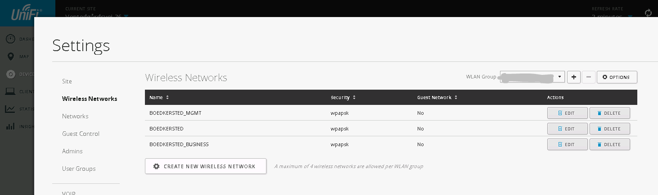Remove WLAN group with minus button
The height and width of the screenshot is (195, 658).
[589, 77]
